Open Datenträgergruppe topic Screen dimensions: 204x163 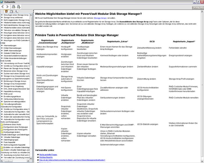(11, 140)
